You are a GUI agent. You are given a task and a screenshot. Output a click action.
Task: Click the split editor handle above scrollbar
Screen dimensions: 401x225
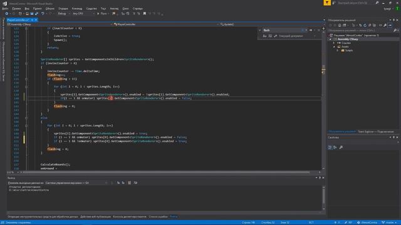(323, 28)
